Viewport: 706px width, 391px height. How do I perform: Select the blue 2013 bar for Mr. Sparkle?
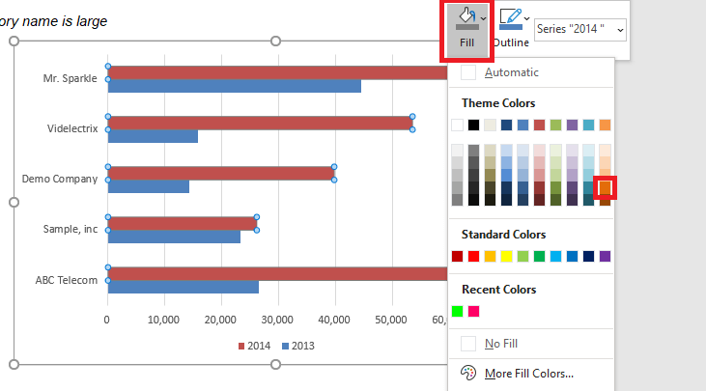click(234, 86)
